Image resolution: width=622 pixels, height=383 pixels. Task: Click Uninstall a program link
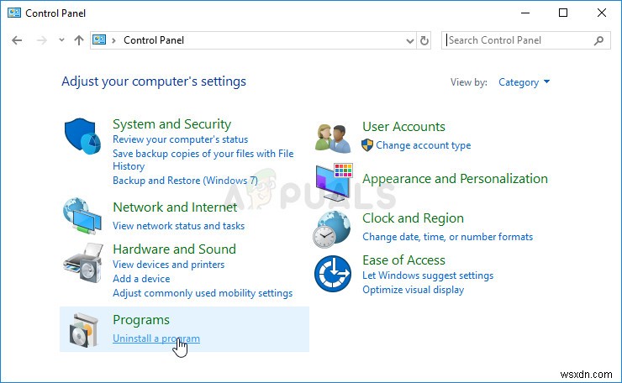click(156, 338)
